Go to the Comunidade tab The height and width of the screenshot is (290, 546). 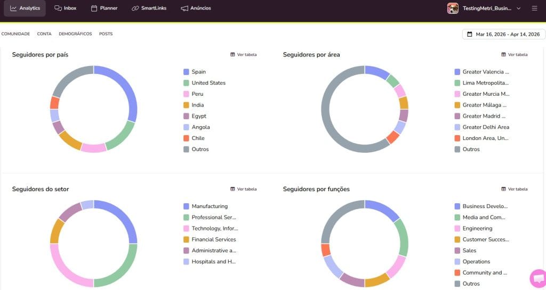click(x=15, y=34)
